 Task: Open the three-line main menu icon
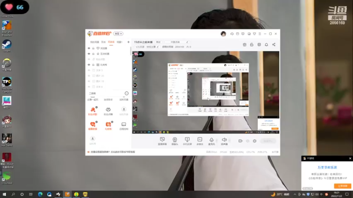(260, 34)
